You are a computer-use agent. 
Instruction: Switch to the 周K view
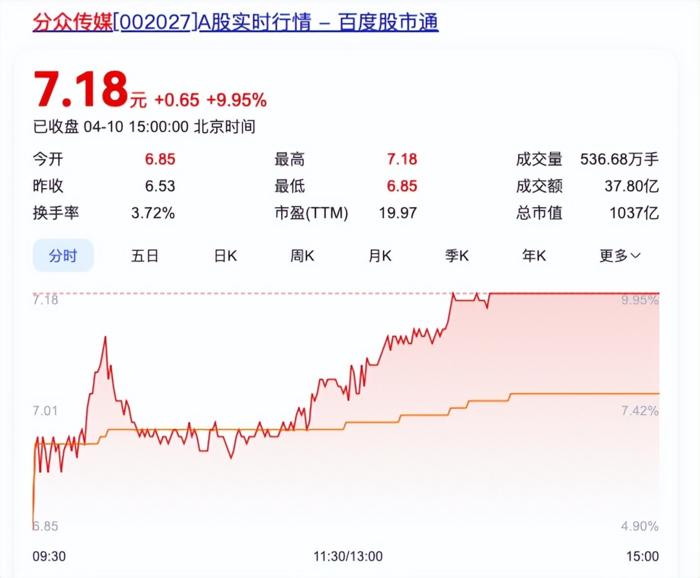(x=302, y=255)
